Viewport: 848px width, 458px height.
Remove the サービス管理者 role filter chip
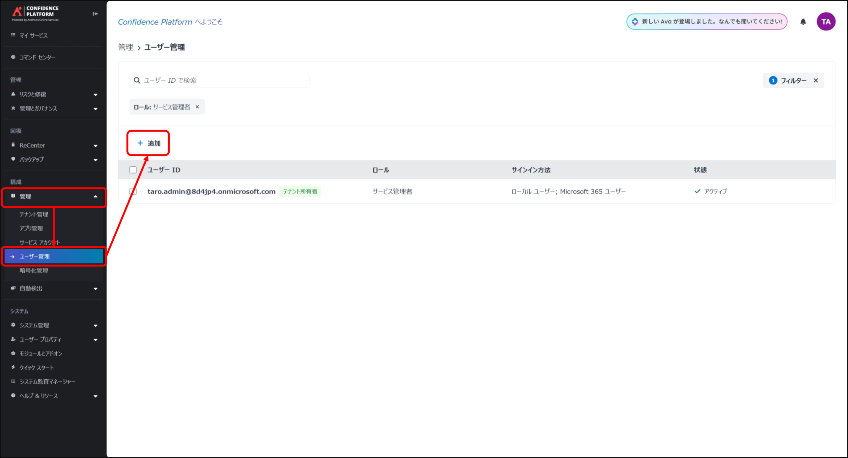point(197,107)
